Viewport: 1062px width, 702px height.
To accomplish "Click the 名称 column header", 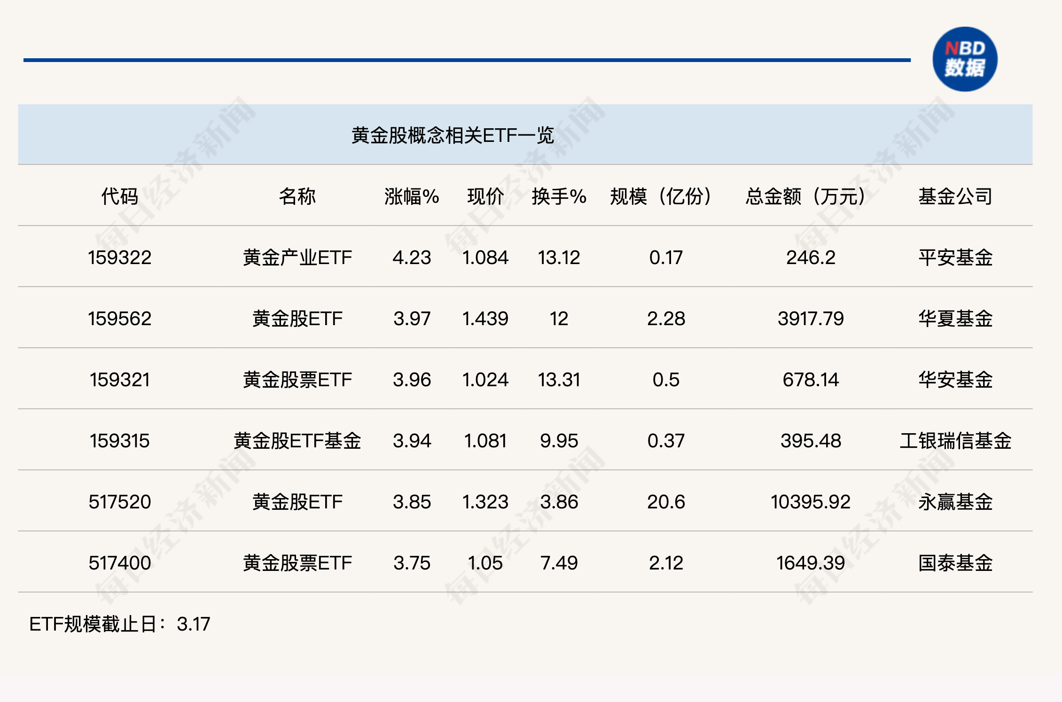I will (x=297, y=196).
